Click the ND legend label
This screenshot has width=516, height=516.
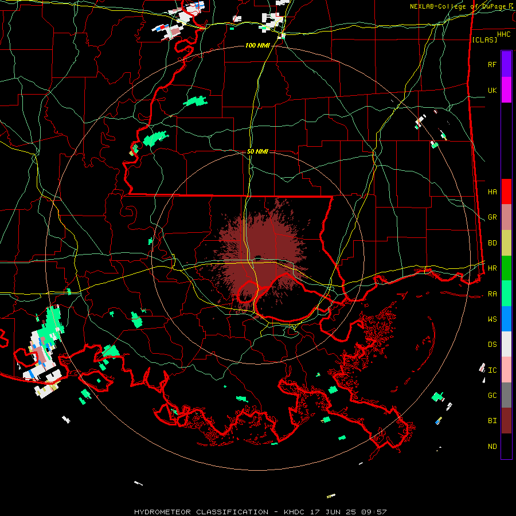pyautogui.click(x=492, y=447)
